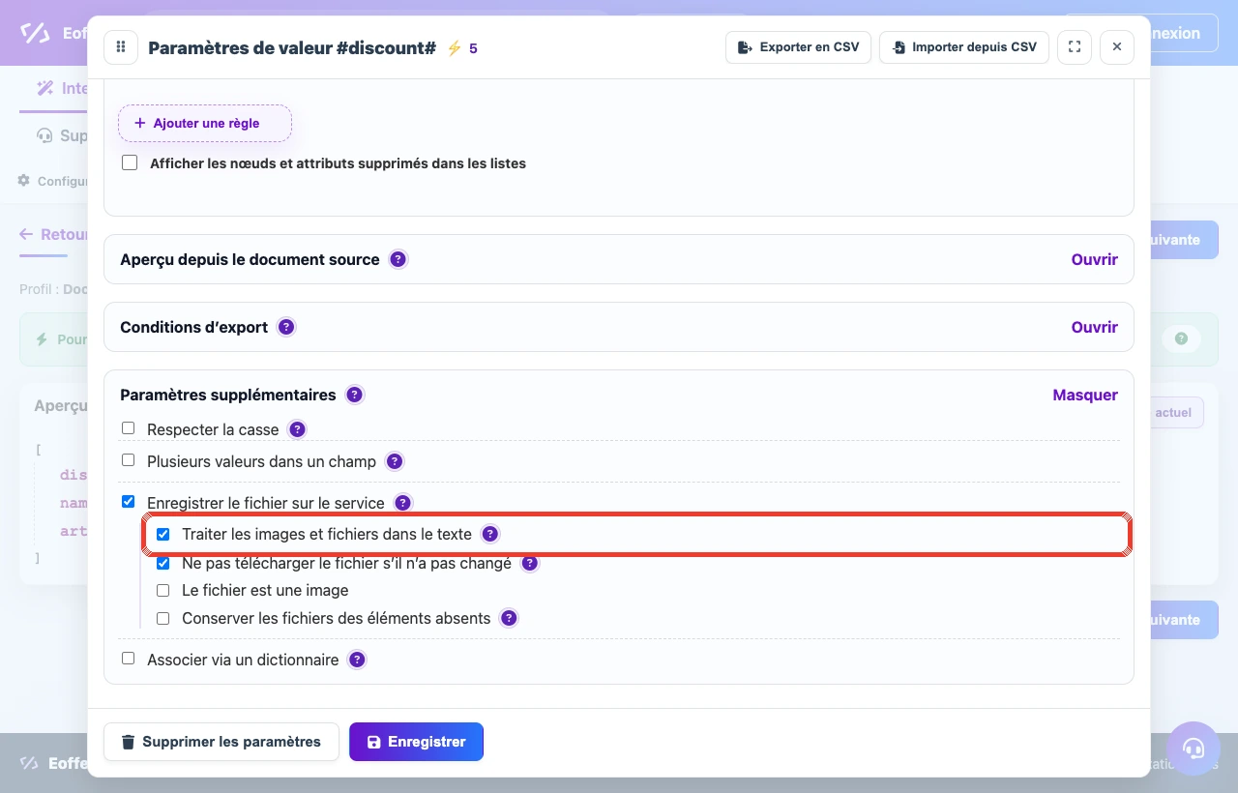Enable Plusieurs valeurs dans un champ

(129, 460)
